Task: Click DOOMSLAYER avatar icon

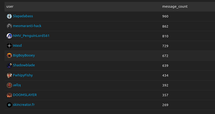Action: 9,95
